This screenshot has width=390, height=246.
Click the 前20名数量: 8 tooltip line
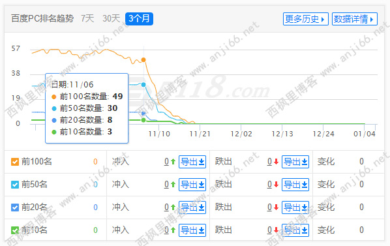(x=82, y=120)
